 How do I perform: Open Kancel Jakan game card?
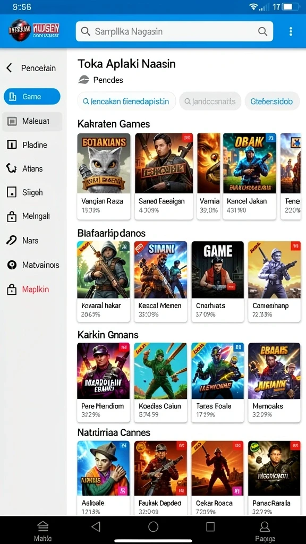pyautogui.click(x=249, y=176)
